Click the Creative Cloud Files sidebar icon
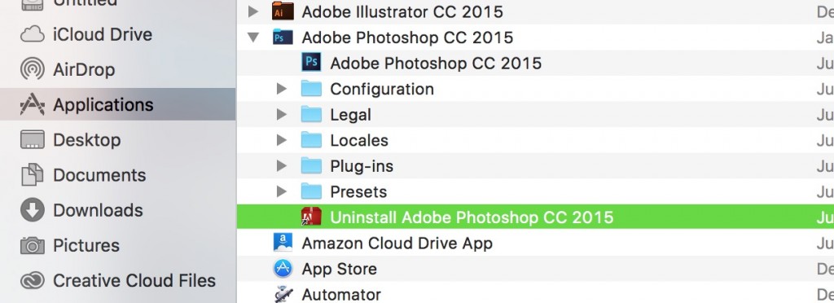This screenshot has width=834, height=303. (x=32, y=280)
